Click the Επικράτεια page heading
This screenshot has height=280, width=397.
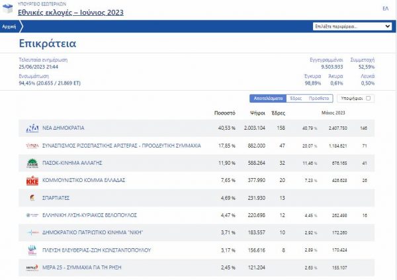48,43
